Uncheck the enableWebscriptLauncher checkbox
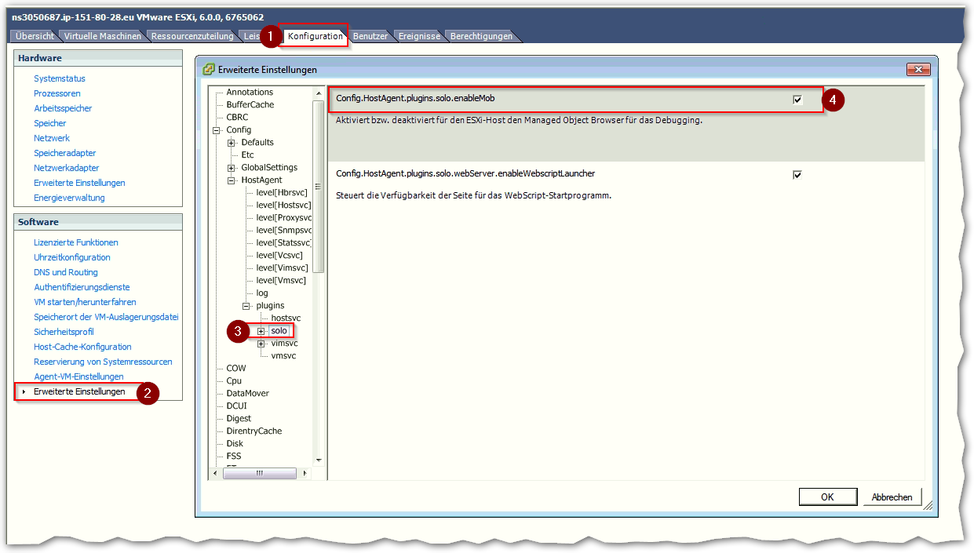Image resolution: width=974 pixels, height=553 pixels. [x=797, y=175]
